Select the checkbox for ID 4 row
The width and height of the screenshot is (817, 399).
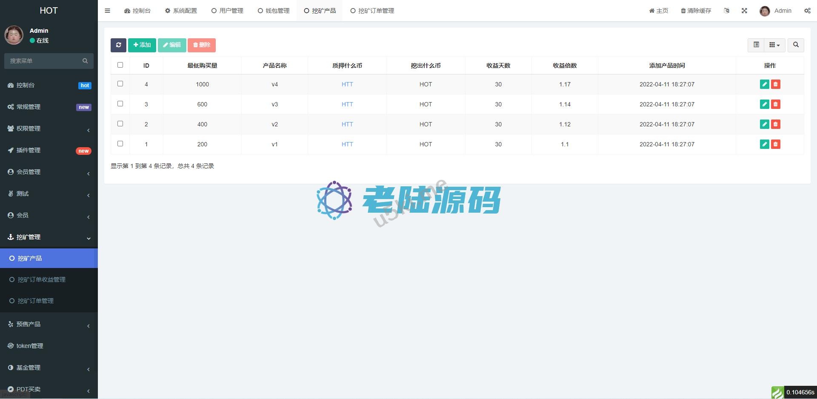tap(120, 84)
